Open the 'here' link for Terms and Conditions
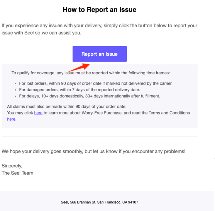The height and width of the screenshot is (211, 215). point(11,119)
